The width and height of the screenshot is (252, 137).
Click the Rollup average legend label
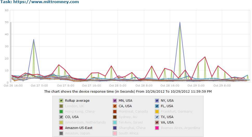(77, 101)
